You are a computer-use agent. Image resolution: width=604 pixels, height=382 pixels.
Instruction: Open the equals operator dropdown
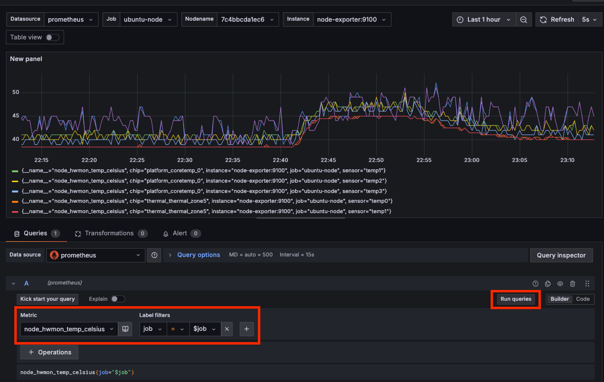coord(178,329)
